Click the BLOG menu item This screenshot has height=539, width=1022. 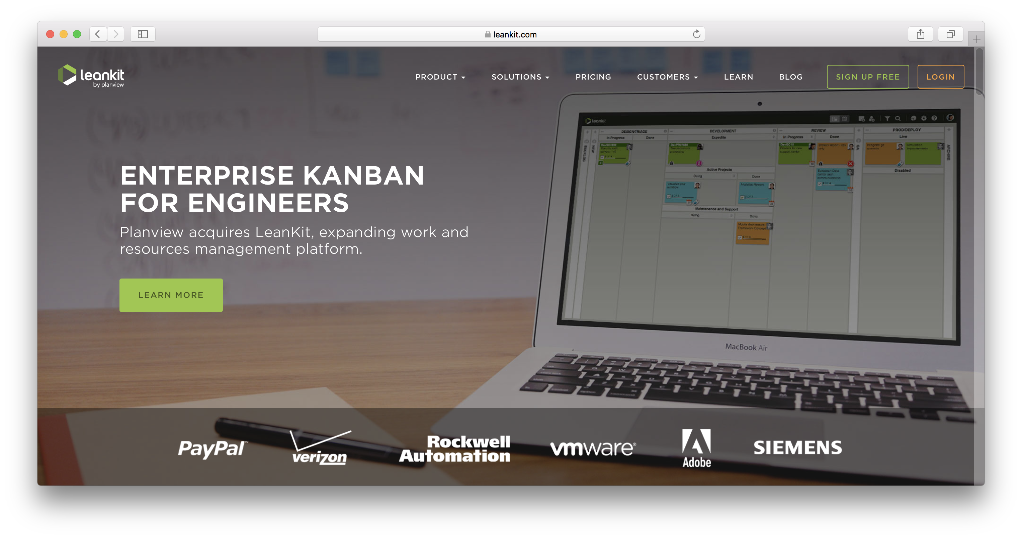pyautogui.click(x=791, y=76)
